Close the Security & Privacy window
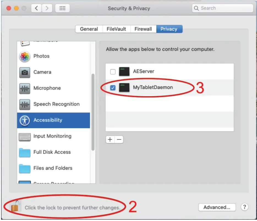Image resolution: width=257 pixels, height=221 pixels. tap(9, 8)
